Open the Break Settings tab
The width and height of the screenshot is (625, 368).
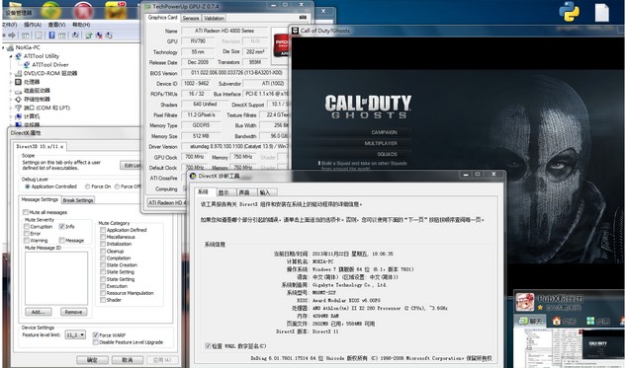pyautogui.click(x=78, y=200)
